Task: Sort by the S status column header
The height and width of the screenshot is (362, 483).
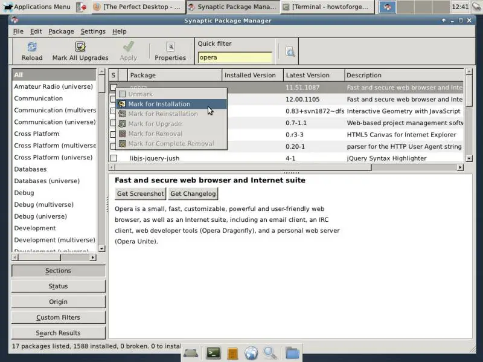Action: pyautogui.click(x=114, y=75)
